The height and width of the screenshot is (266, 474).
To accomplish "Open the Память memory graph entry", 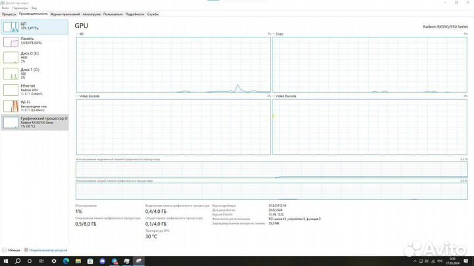I will click(x=34, y=41).
